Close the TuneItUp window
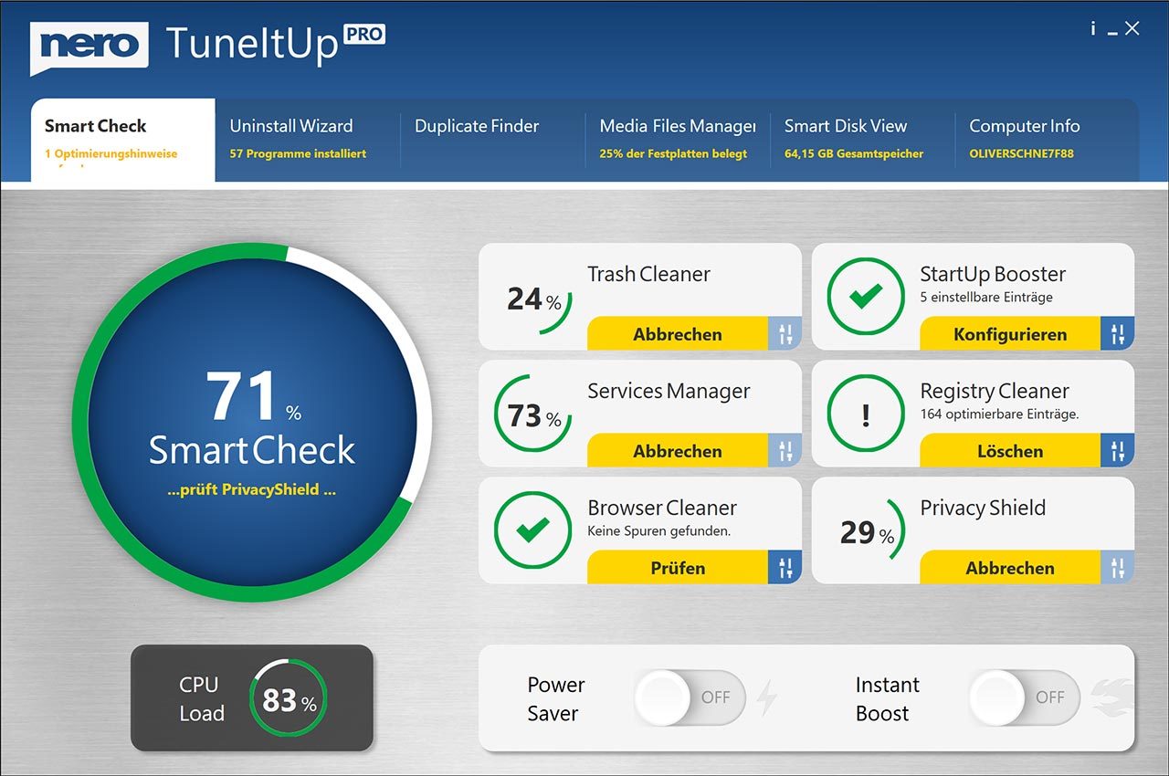This screenshot has height=776, width=1169. [1132, 28]
